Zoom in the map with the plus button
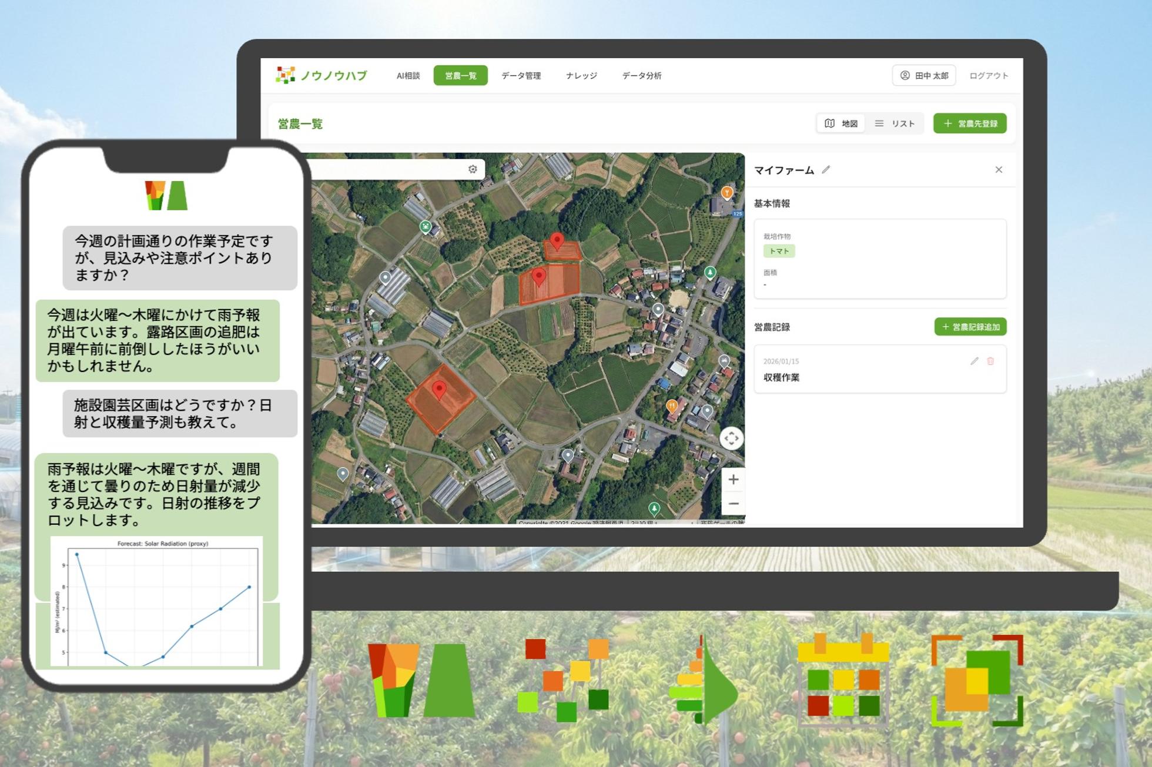The width and height of the screenshot is (1152, 767). point(733,480)
